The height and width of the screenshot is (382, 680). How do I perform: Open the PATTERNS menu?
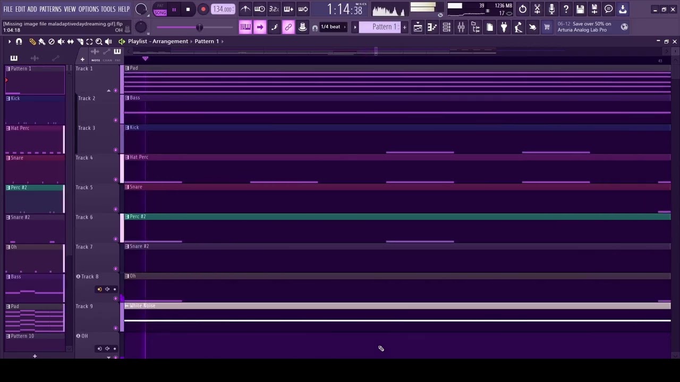[50, 9]
